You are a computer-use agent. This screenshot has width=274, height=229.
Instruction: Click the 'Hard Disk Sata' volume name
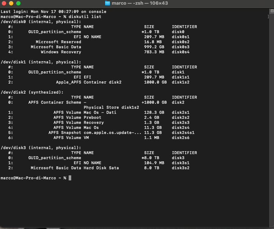(x=101, y=168)
